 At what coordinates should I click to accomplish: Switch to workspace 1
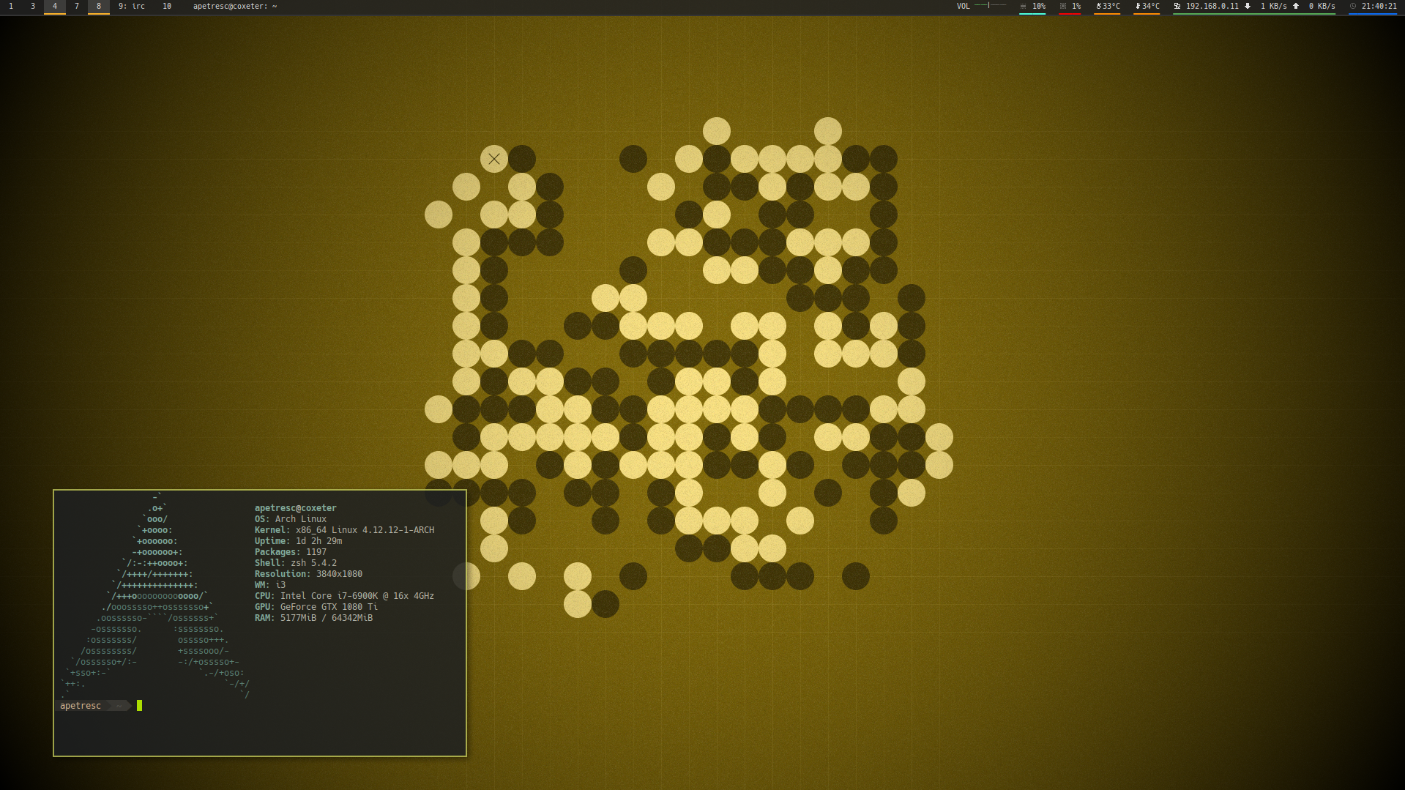(x=11, y=7)
